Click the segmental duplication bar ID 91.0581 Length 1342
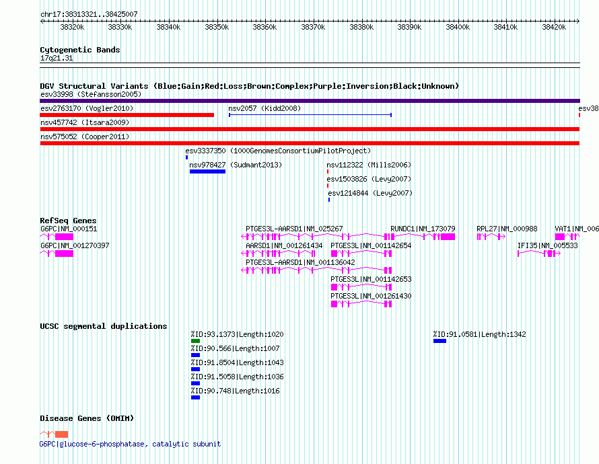This screenshot has height=464, width=599. tap(439, 341)
